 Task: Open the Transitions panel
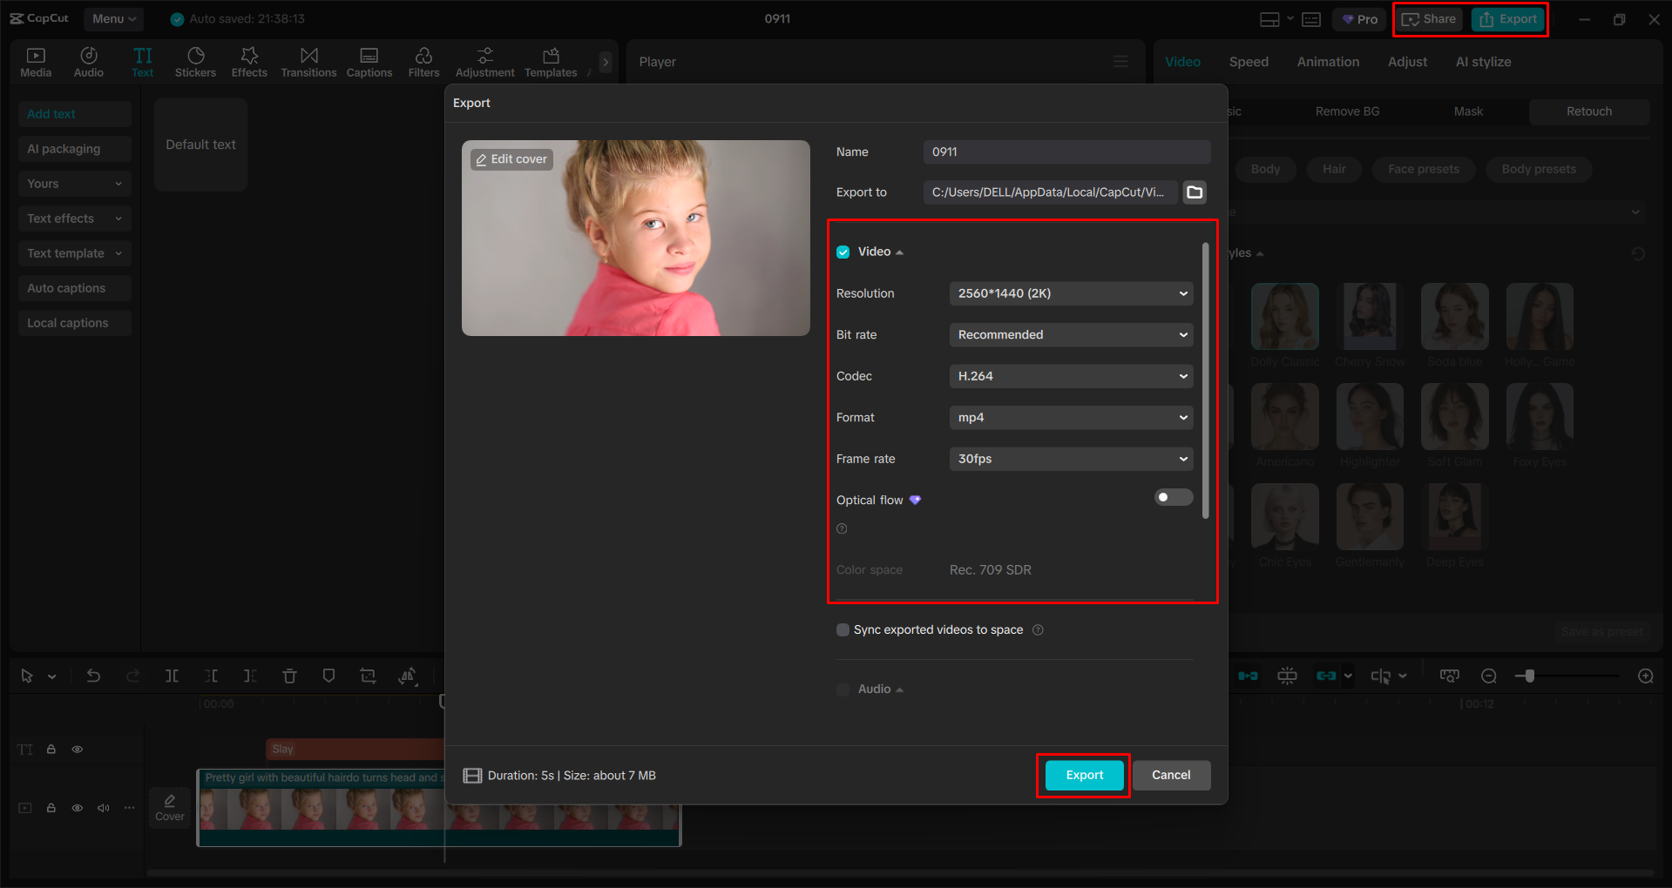(x=308, y=61)
